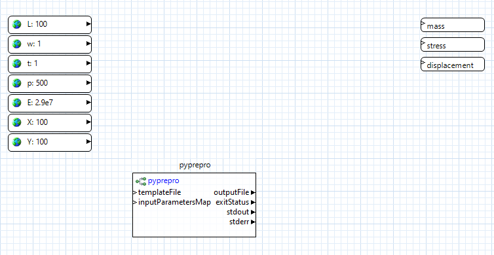Select the stress response node
The image size is (494, 255).
[453, 44]
